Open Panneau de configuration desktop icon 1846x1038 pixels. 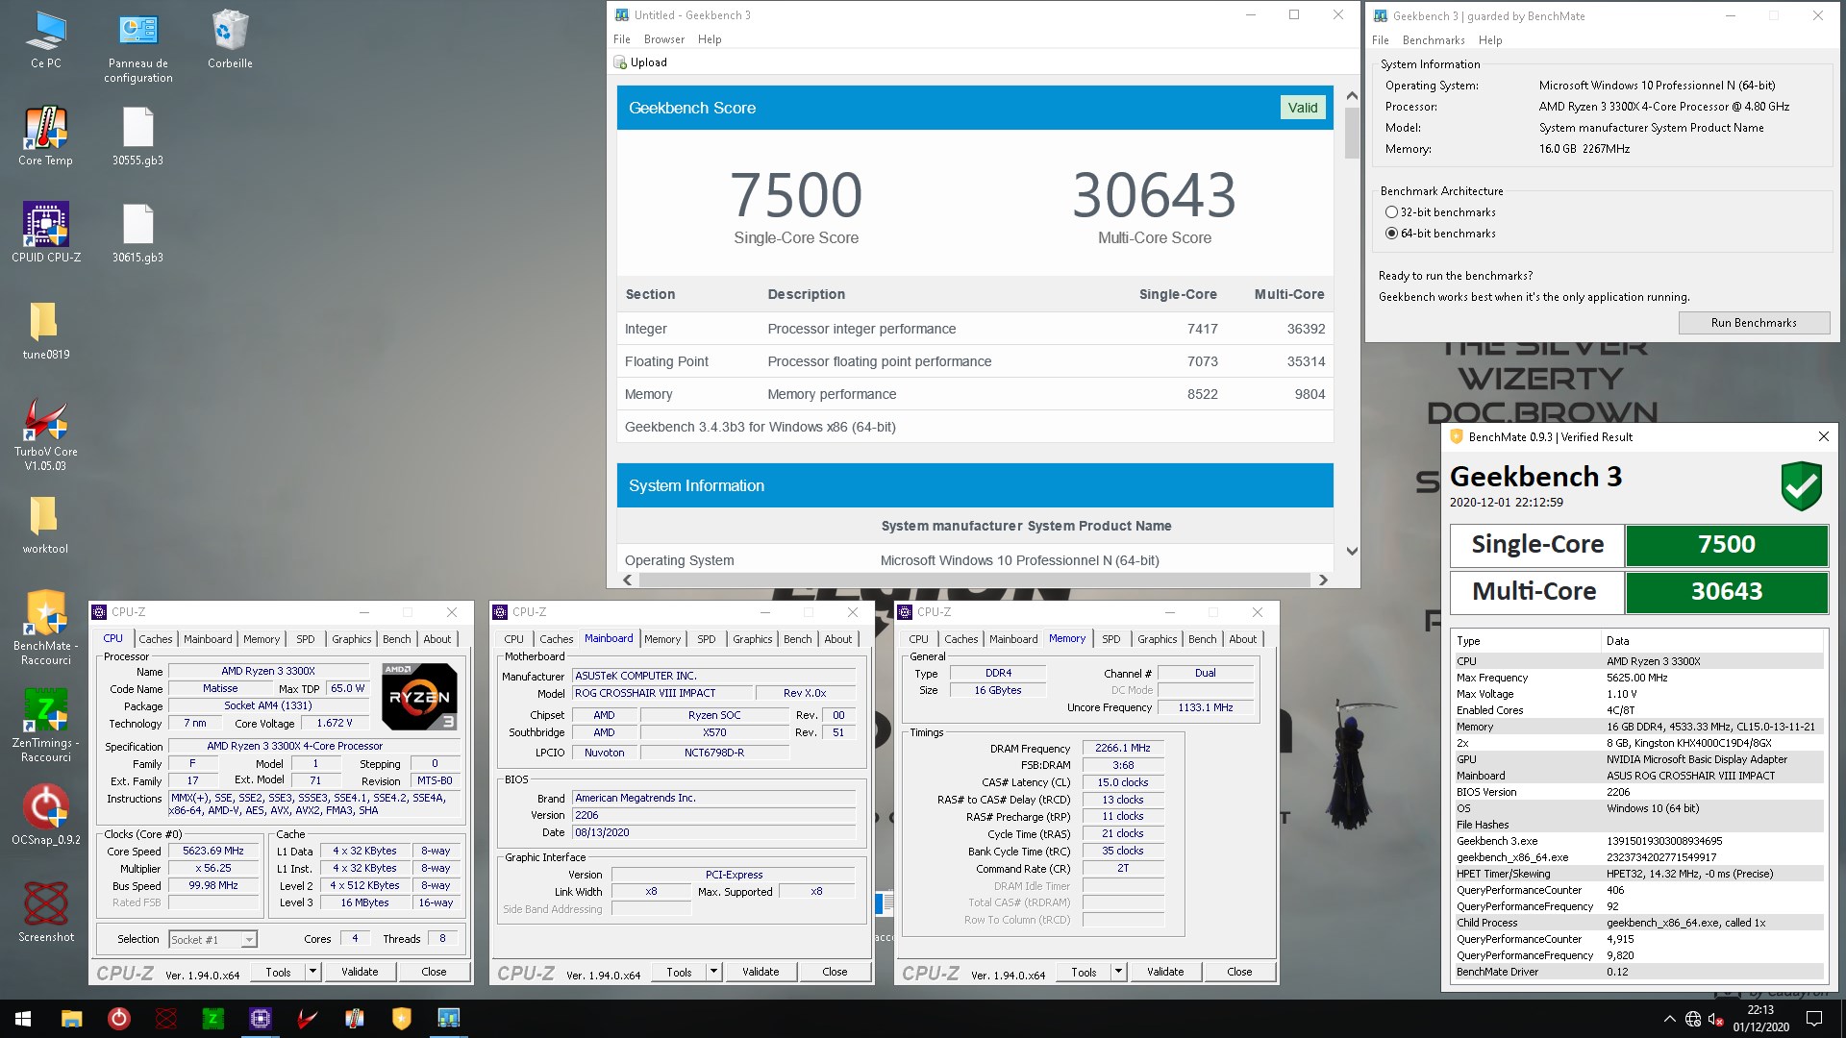tap(137, 47)
